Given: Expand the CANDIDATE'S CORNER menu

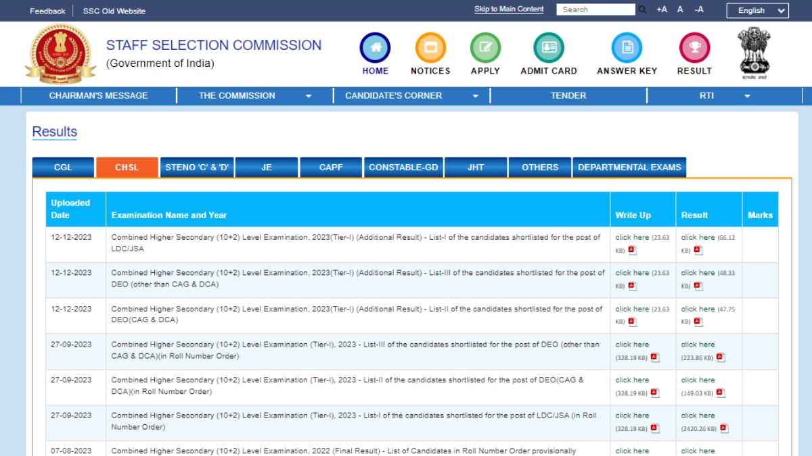Looking at the screenshot, I should (x=394, y=95).
